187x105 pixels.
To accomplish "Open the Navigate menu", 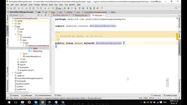I will pos(24,5).
